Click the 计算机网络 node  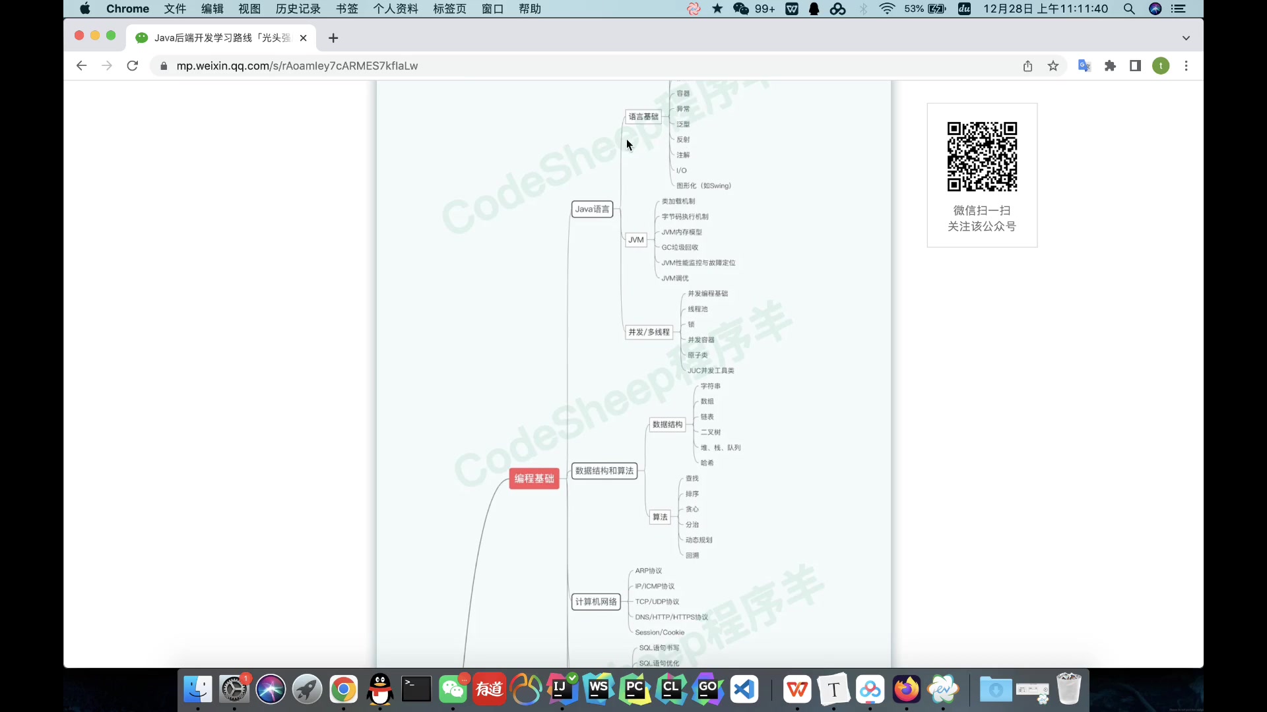(x=596, y=602)
